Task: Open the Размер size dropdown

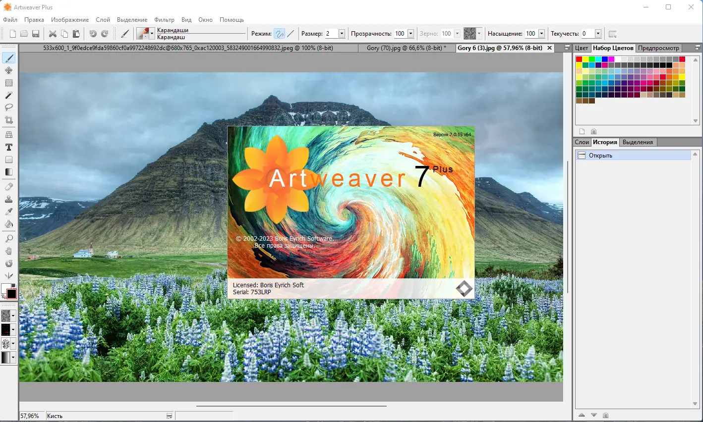Action: coord(341,33)
